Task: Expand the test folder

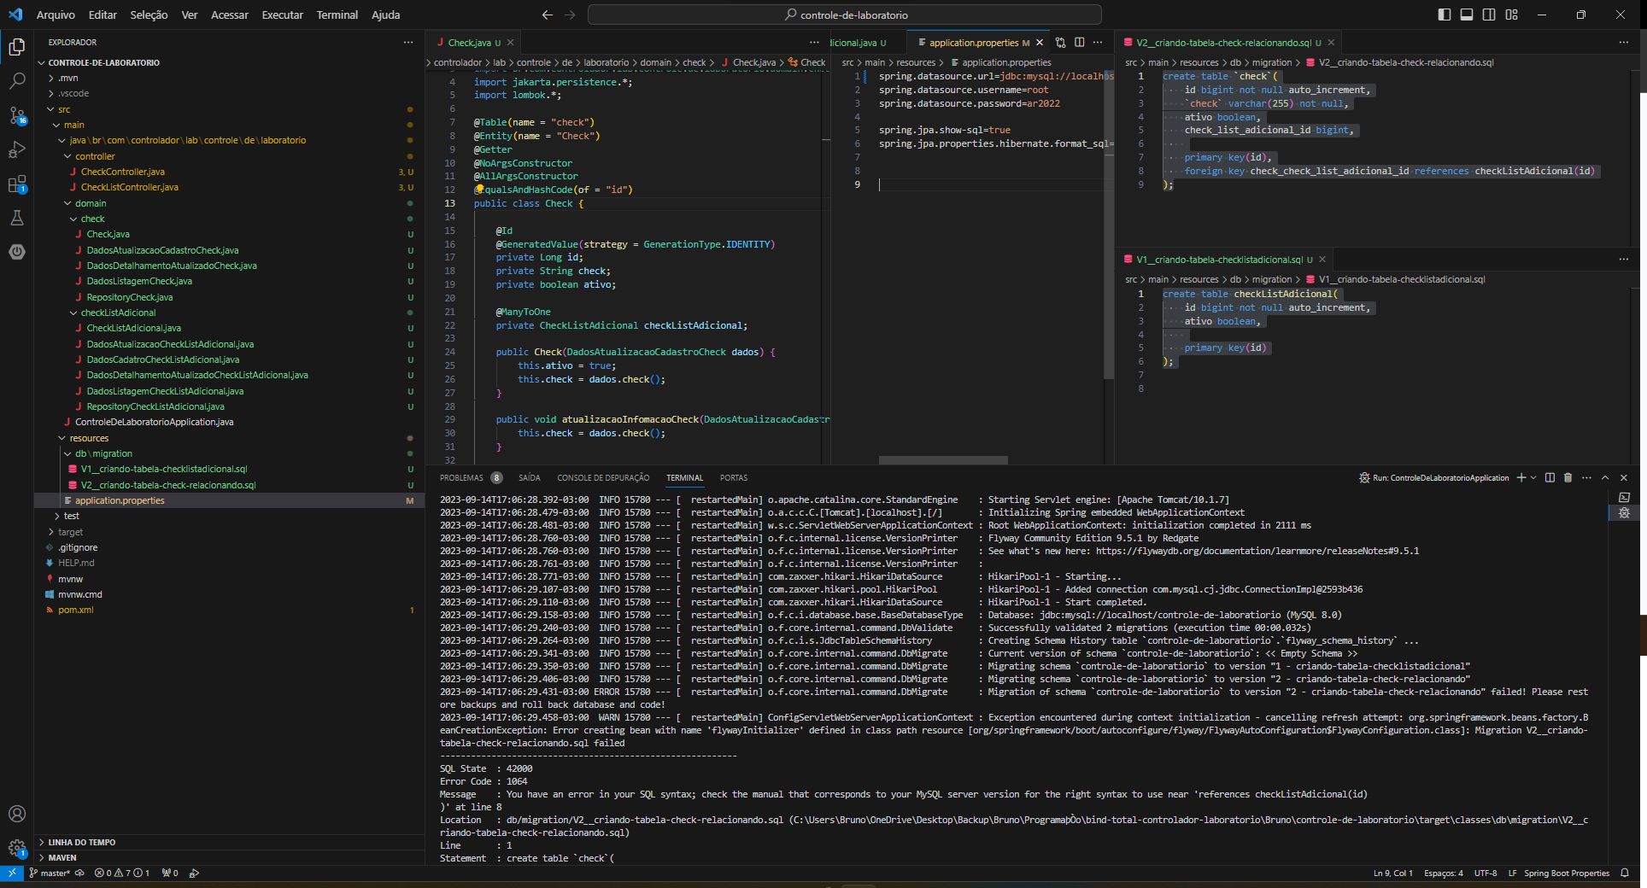Action: 71,516
